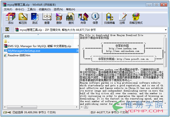
Task: Expand the archive path dropdown arrow
Action: [x=166, y=30]
